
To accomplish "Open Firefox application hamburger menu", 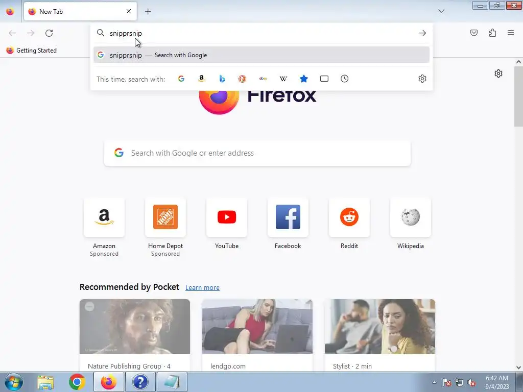I will coord(511,33).
